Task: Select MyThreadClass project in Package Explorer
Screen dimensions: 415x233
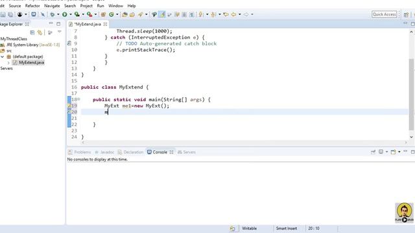Action: (x=14, y=39)
